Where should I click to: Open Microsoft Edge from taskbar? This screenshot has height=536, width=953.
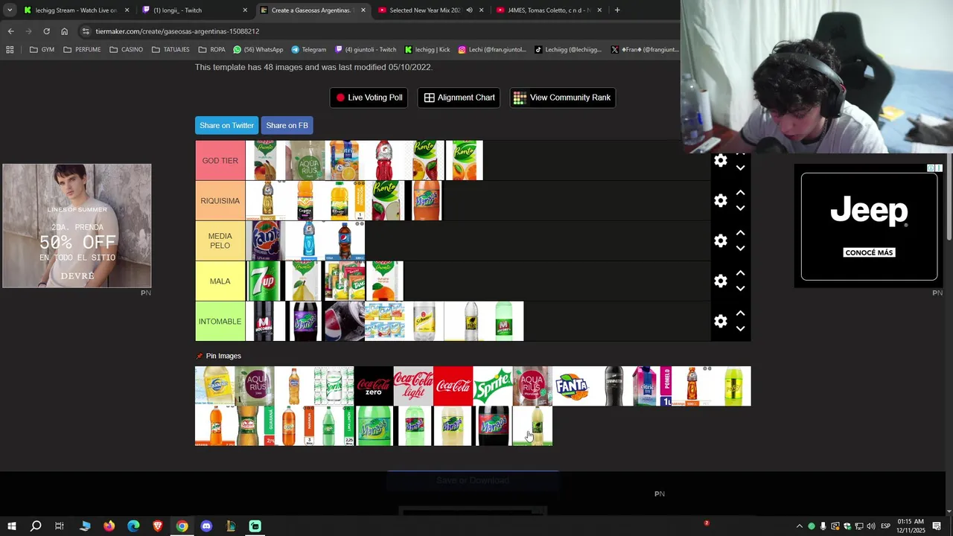click(x=133, y=526)
